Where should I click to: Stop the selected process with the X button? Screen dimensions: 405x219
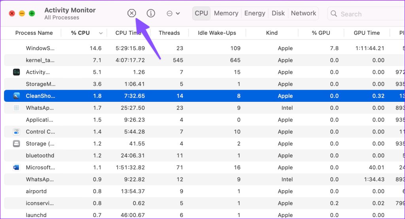(132, 13)
